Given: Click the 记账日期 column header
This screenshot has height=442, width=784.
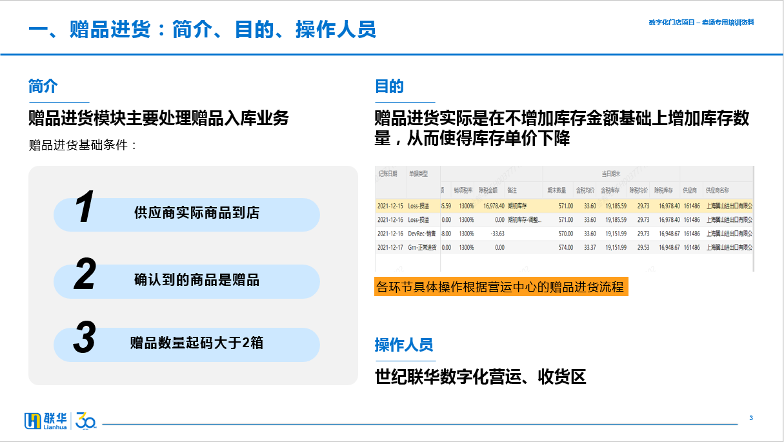Looking at the screenshot, I should pyautogui.click(x=390, y=174).
